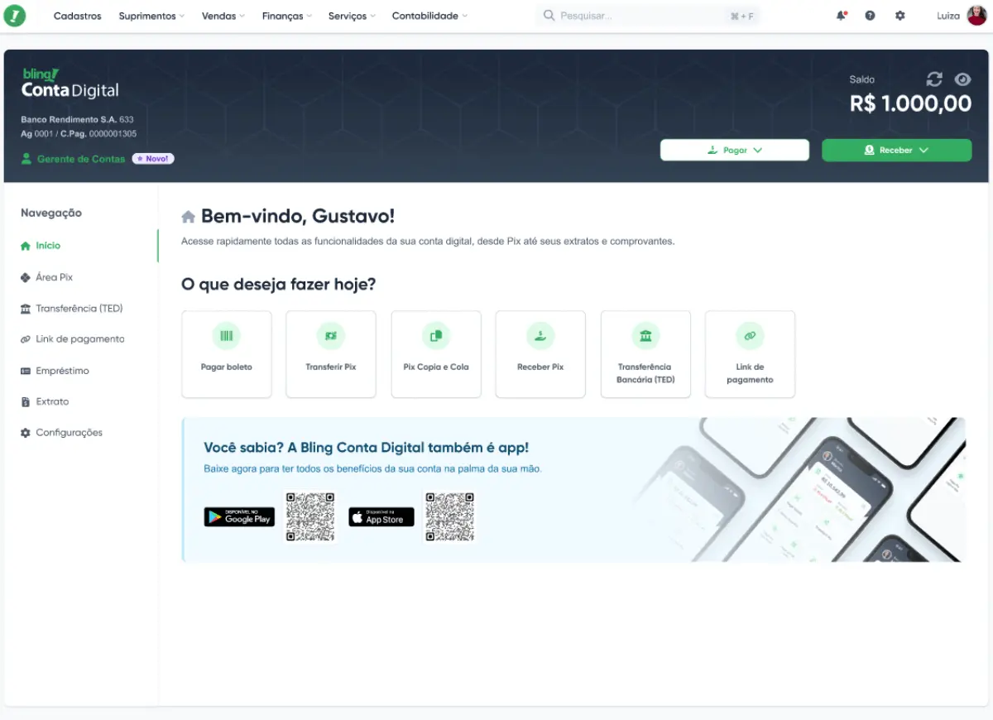Click the Google Play download badge
The width and height of the screenshot is (993, 720).
pyautogui.click(x=239, y=517)
